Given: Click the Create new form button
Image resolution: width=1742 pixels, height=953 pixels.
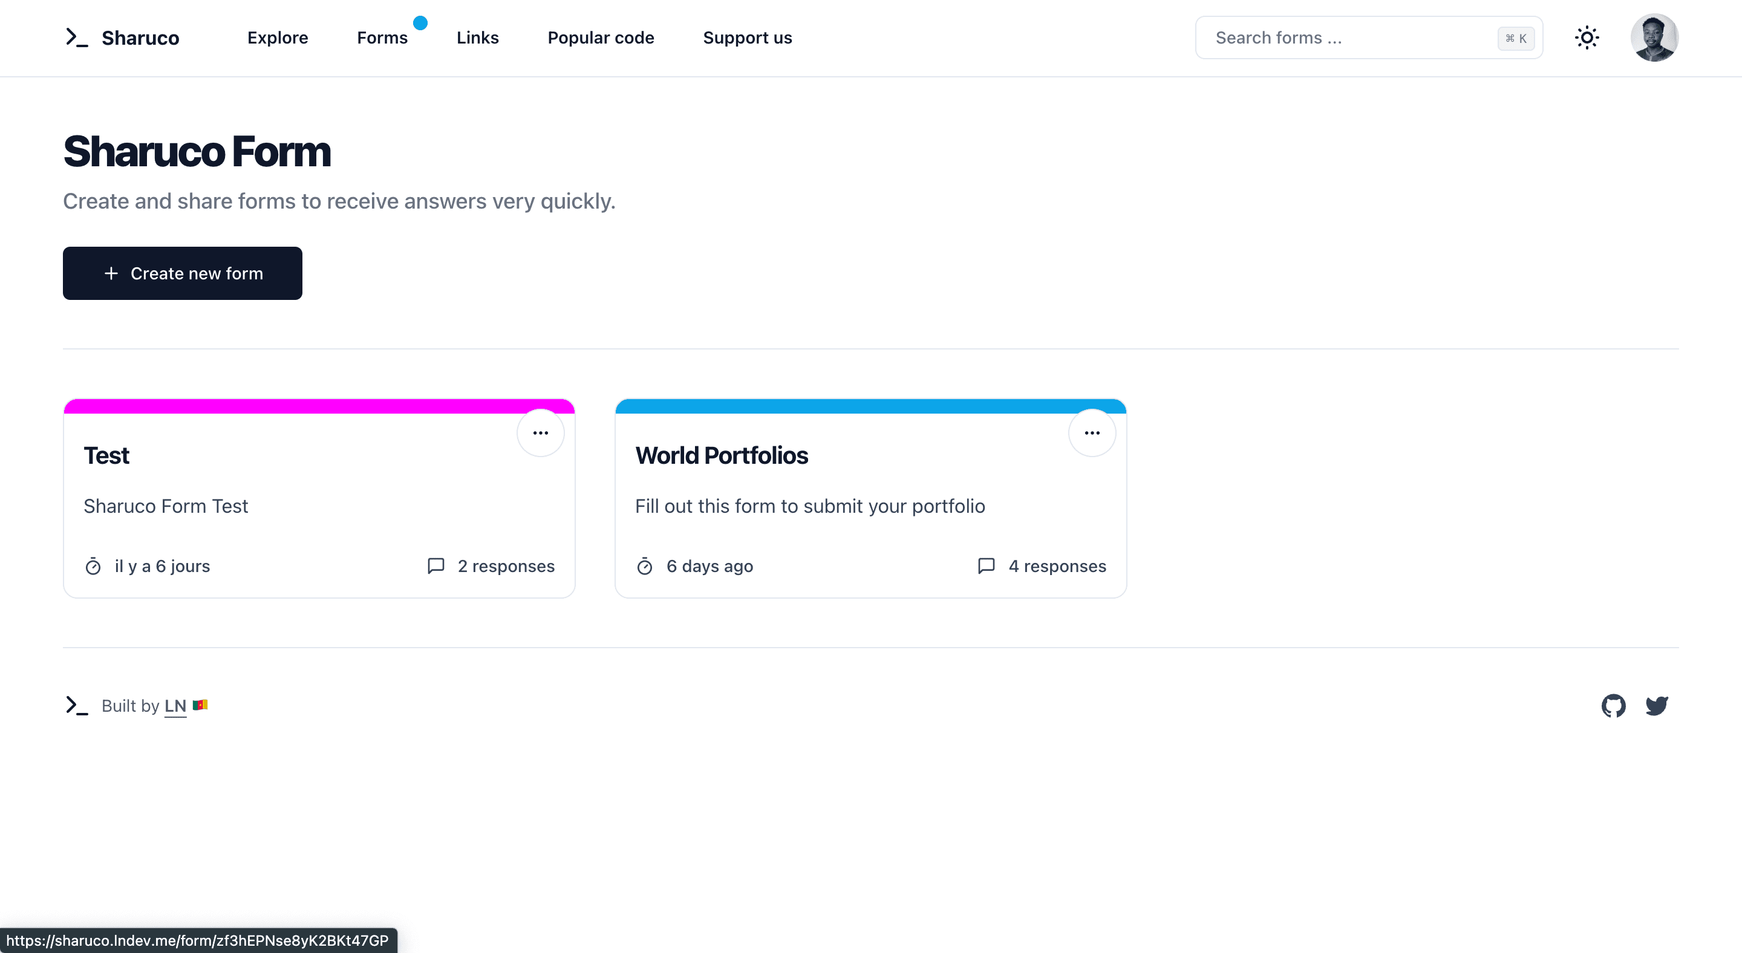Looking at the screenshot, I should 182,273.
